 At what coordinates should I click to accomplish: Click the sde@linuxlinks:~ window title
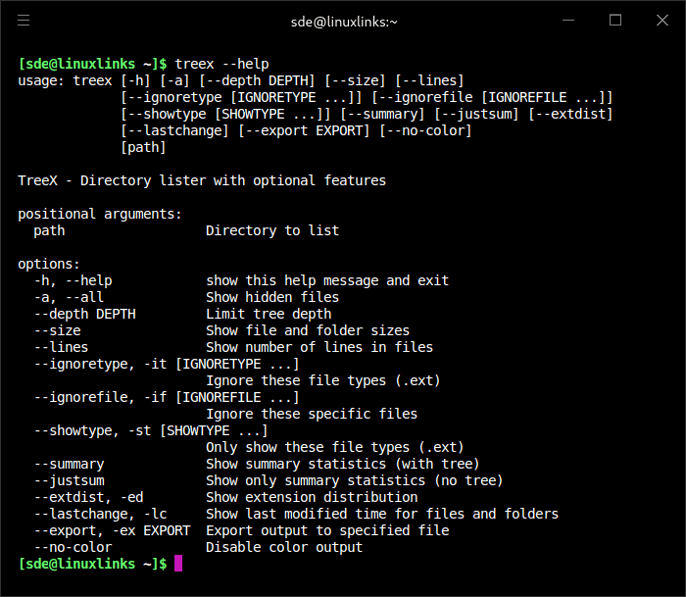343,21
